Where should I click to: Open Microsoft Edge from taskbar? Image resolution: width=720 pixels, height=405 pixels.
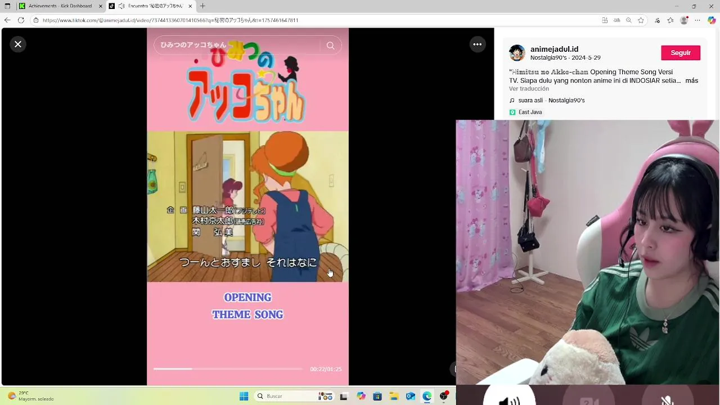point(427,396)
